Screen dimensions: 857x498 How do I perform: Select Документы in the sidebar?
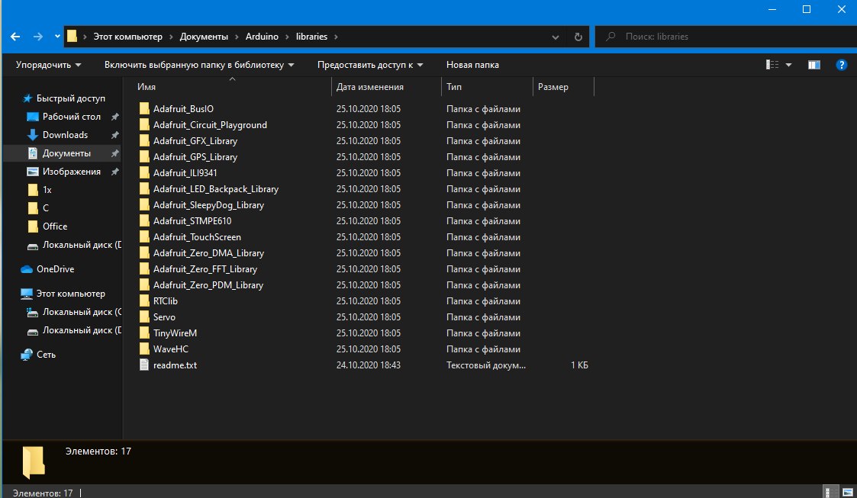pyautogui.click(x=66, y=153)
